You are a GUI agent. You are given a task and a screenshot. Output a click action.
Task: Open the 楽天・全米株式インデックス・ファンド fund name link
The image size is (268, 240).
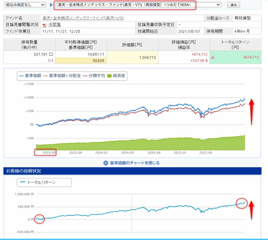coord(83,18)
